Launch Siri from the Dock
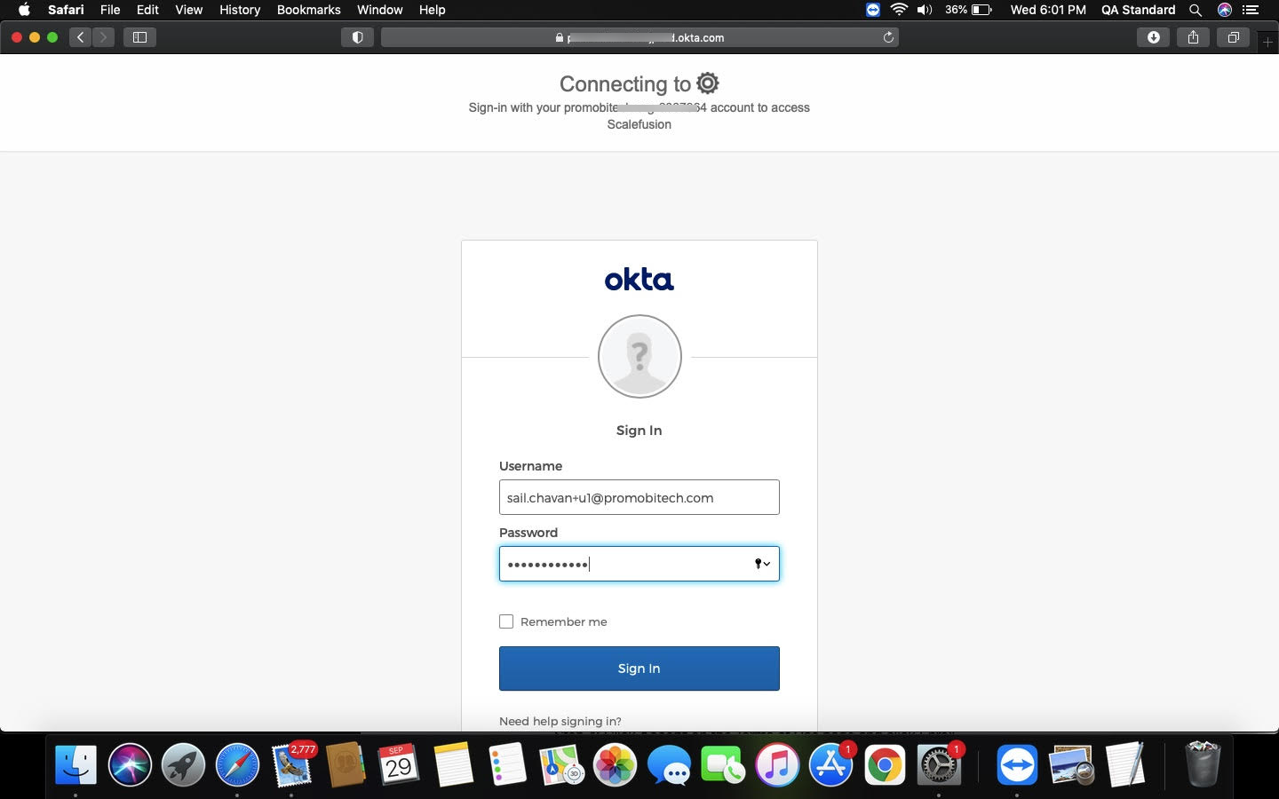 pos(130,764)
